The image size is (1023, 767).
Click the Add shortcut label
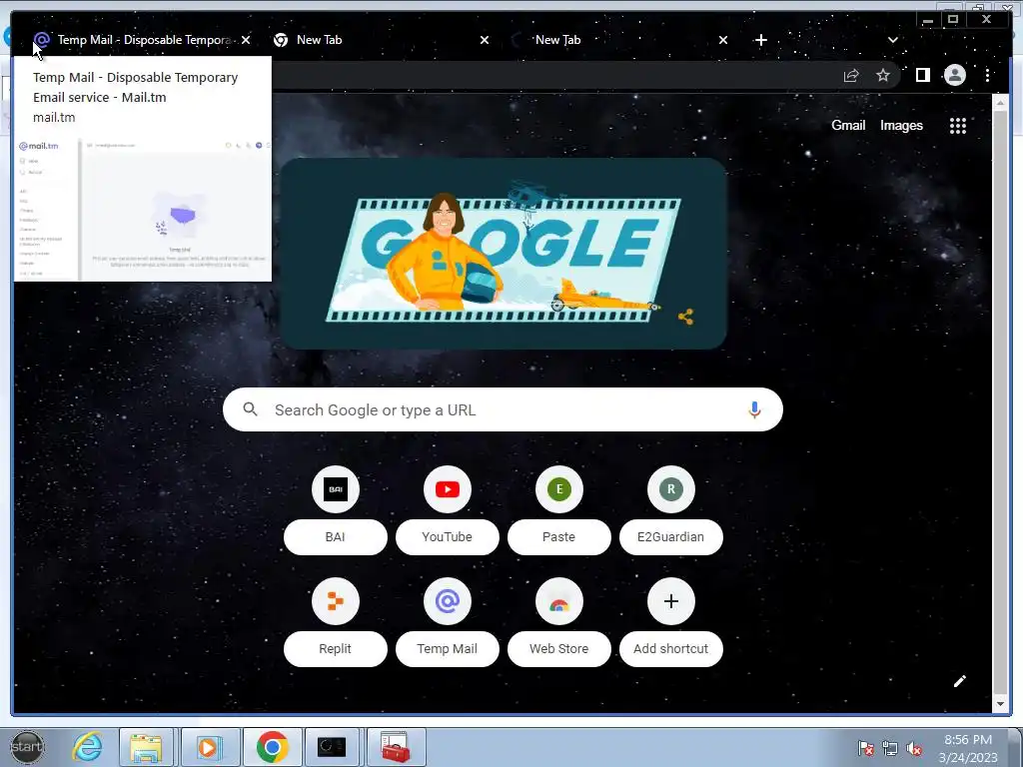[x=670, y=649]
